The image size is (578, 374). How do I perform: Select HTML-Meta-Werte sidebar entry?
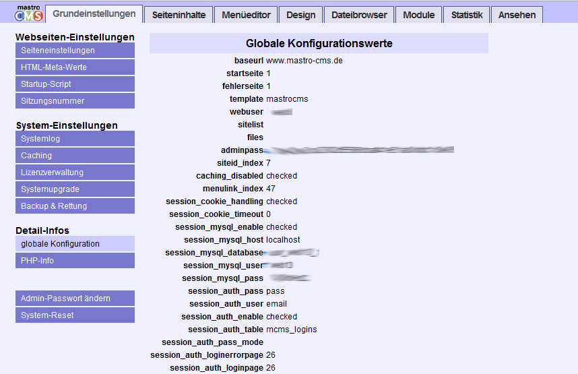75,67
